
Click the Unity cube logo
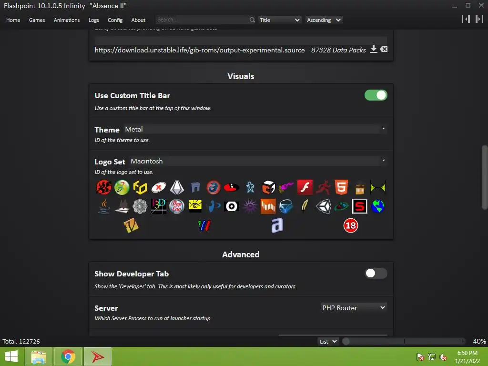(323, 206)
